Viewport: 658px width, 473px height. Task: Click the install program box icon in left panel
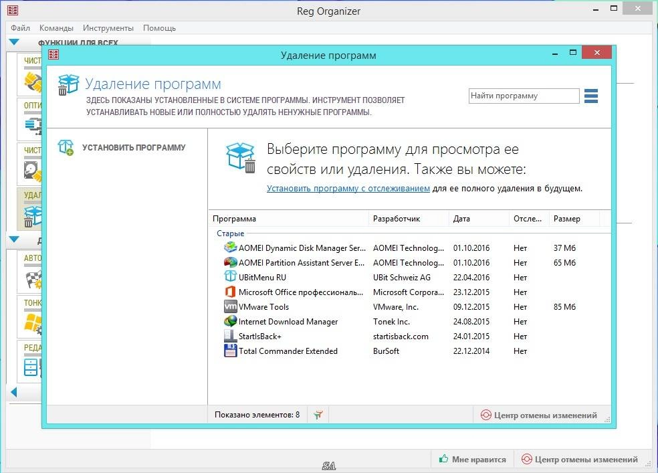coord(66,147)
